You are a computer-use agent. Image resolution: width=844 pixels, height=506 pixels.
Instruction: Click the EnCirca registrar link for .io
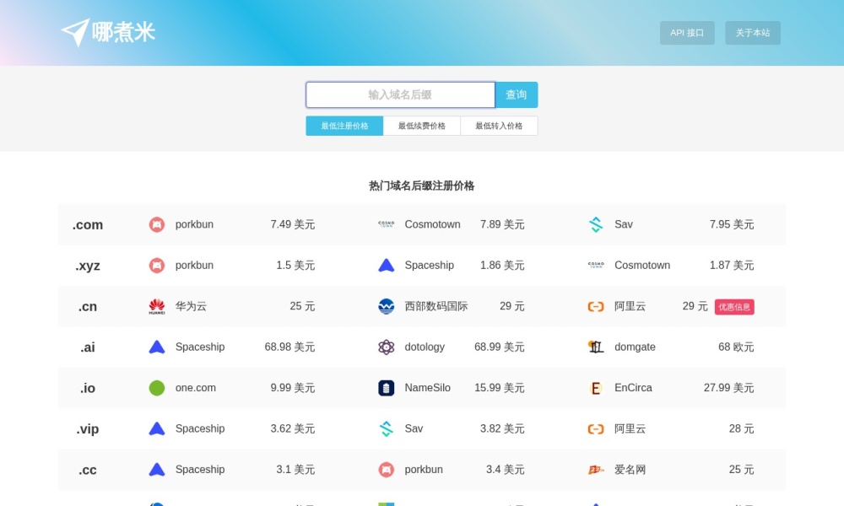[633, 387]
